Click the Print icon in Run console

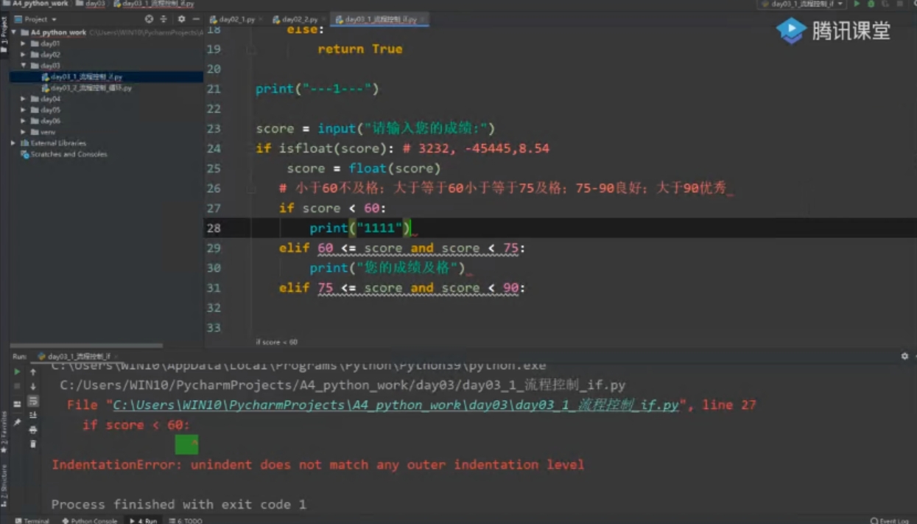click(x=33, y=430)
